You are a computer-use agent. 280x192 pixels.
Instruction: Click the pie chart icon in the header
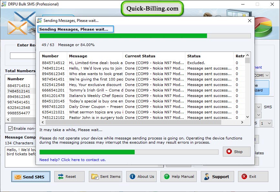(x=263, y=27)
